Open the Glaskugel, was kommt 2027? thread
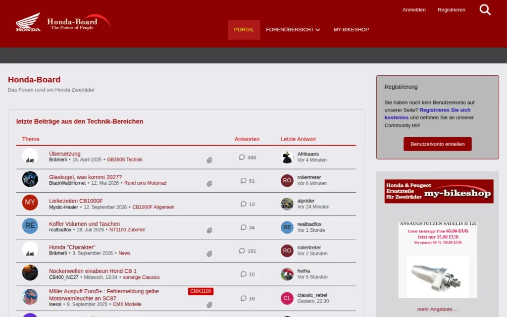This screenshot has height=317, width=507. click(x=85, y=177)
